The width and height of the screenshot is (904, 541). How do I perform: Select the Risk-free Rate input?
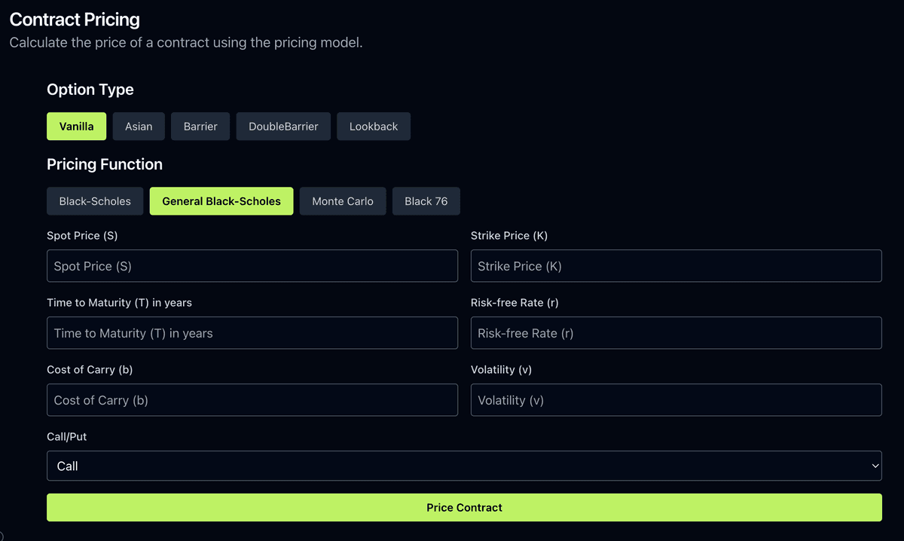[x=676, y=332]
